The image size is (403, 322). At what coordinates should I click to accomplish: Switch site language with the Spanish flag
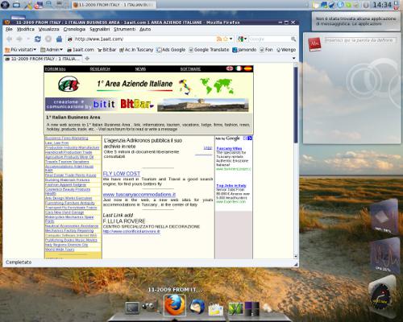point(247,68)
